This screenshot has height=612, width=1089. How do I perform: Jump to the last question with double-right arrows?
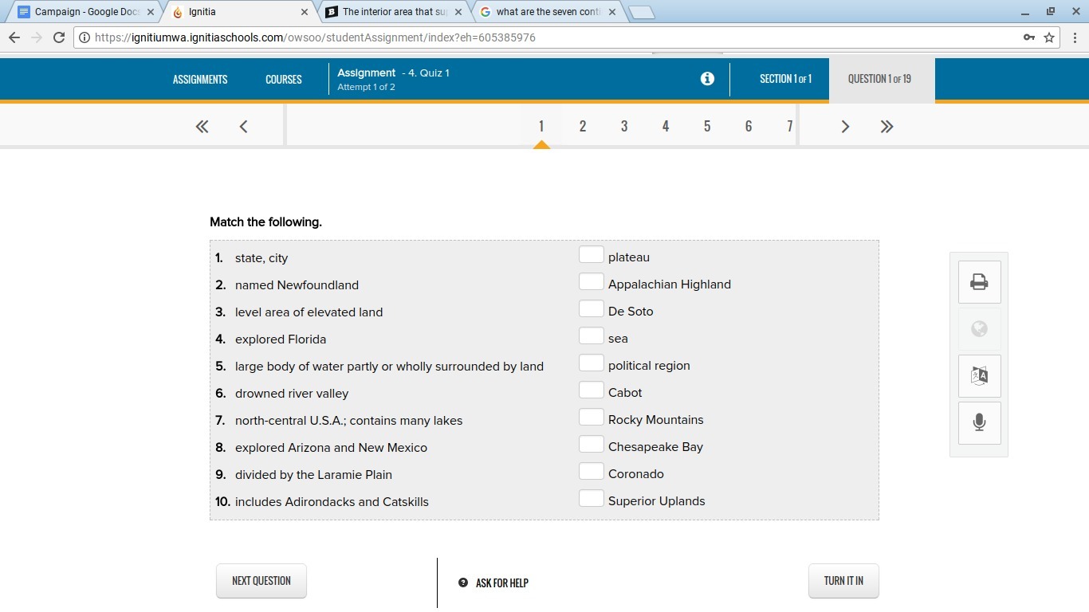coord(887,126)
